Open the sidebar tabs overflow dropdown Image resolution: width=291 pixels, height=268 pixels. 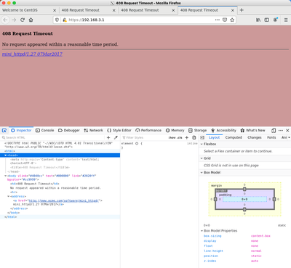[x=289, y=137]
